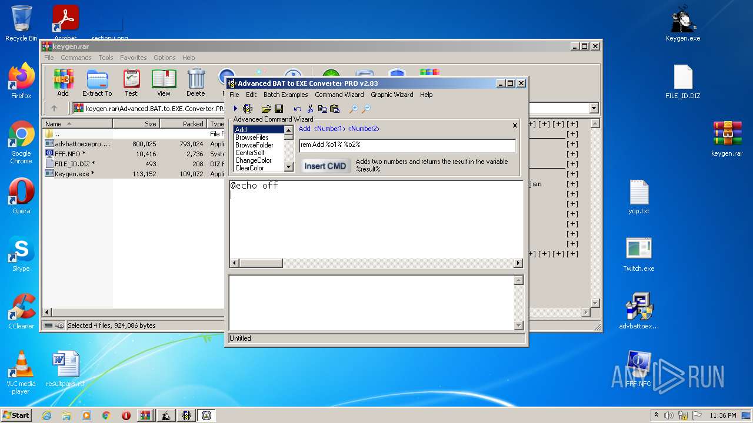Click the Start button

(16, 415)
